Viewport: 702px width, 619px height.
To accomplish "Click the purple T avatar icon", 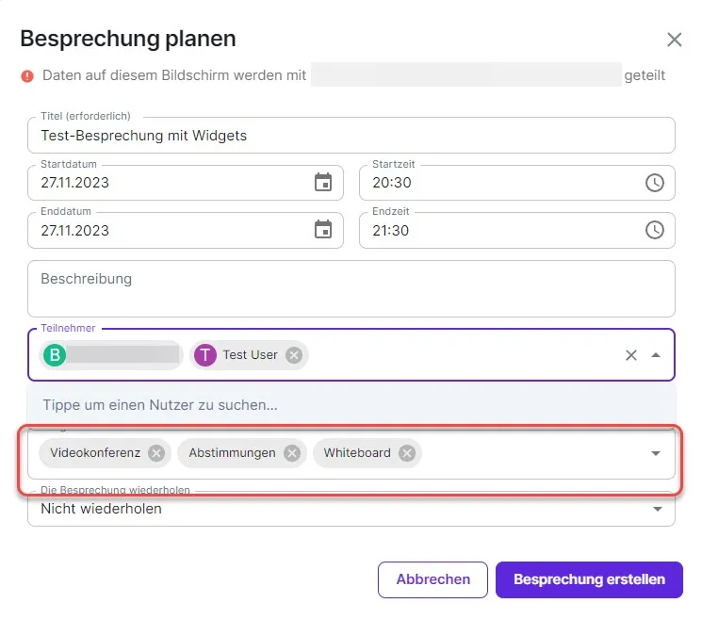I will tap(205, 355).
